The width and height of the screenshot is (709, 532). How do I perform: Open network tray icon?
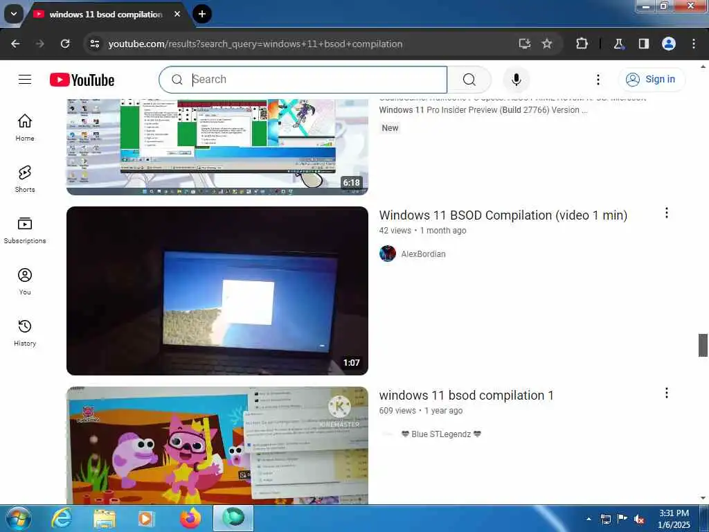click(x=605, y=519)
